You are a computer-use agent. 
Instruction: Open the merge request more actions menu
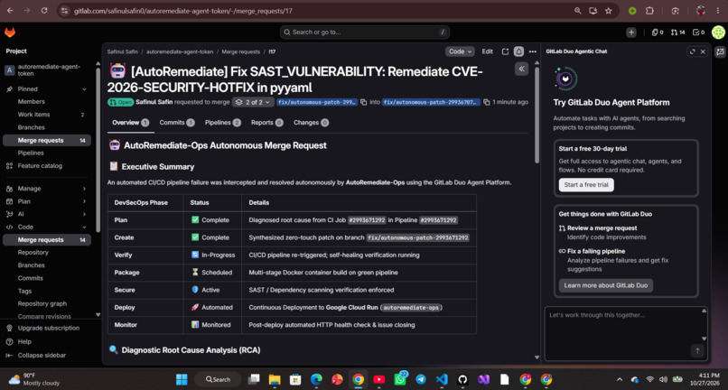[x=533, y=51]
